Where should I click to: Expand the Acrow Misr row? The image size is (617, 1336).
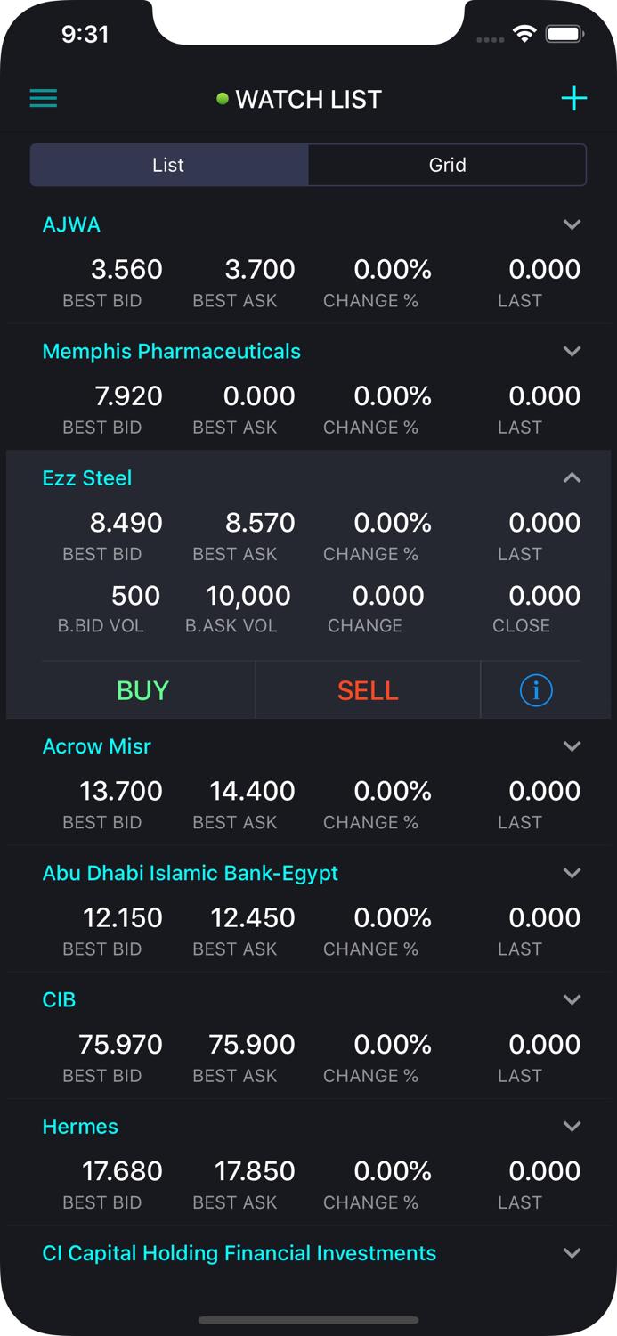pyautogui.click(x=572, y=746)
